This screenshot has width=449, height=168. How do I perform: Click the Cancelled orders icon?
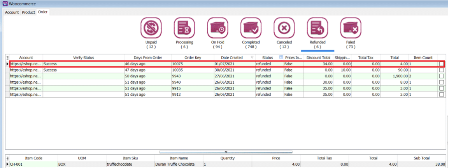284,28
